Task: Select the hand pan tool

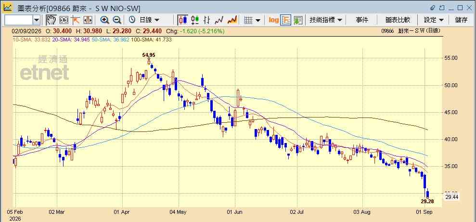Action: (x=51, y=20)
